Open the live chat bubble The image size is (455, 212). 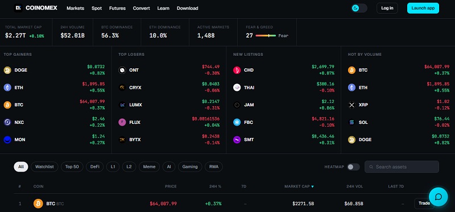click(438, 197)
